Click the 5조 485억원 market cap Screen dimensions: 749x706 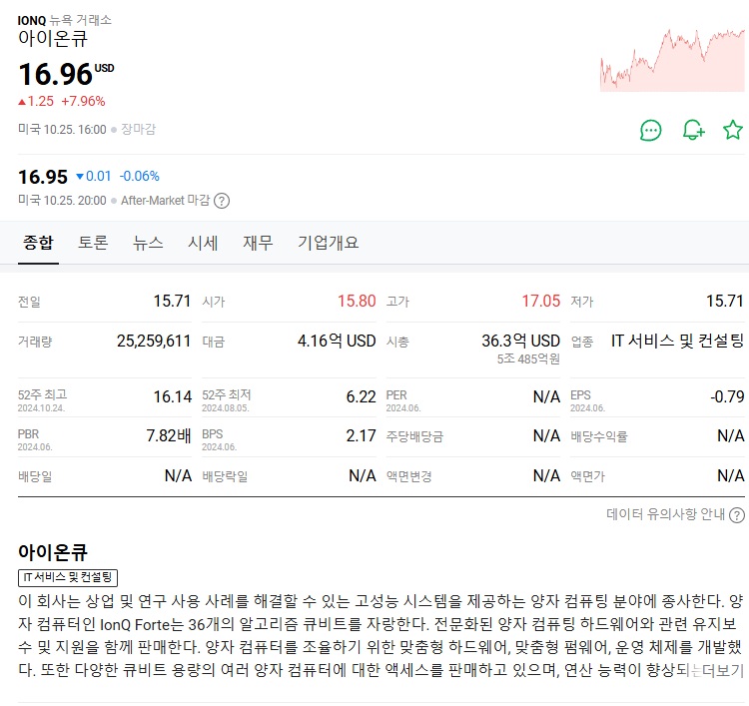click(x=528, y=359)
